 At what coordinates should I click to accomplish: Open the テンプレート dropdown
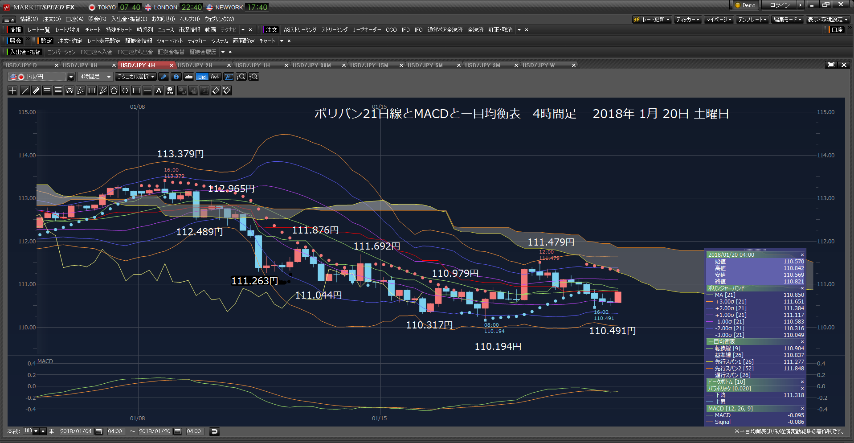[753, 19]
